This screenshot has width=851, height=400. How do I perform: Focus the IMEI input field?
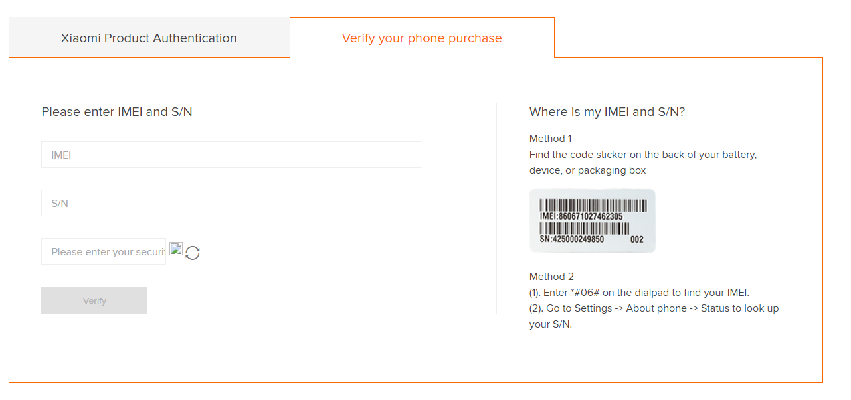point(231,155)
